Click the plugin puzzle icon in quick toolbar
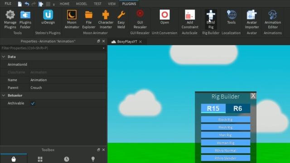 pos(41,4)
